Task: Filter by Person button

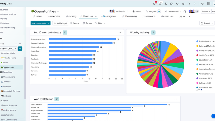Action: [87, 23]
